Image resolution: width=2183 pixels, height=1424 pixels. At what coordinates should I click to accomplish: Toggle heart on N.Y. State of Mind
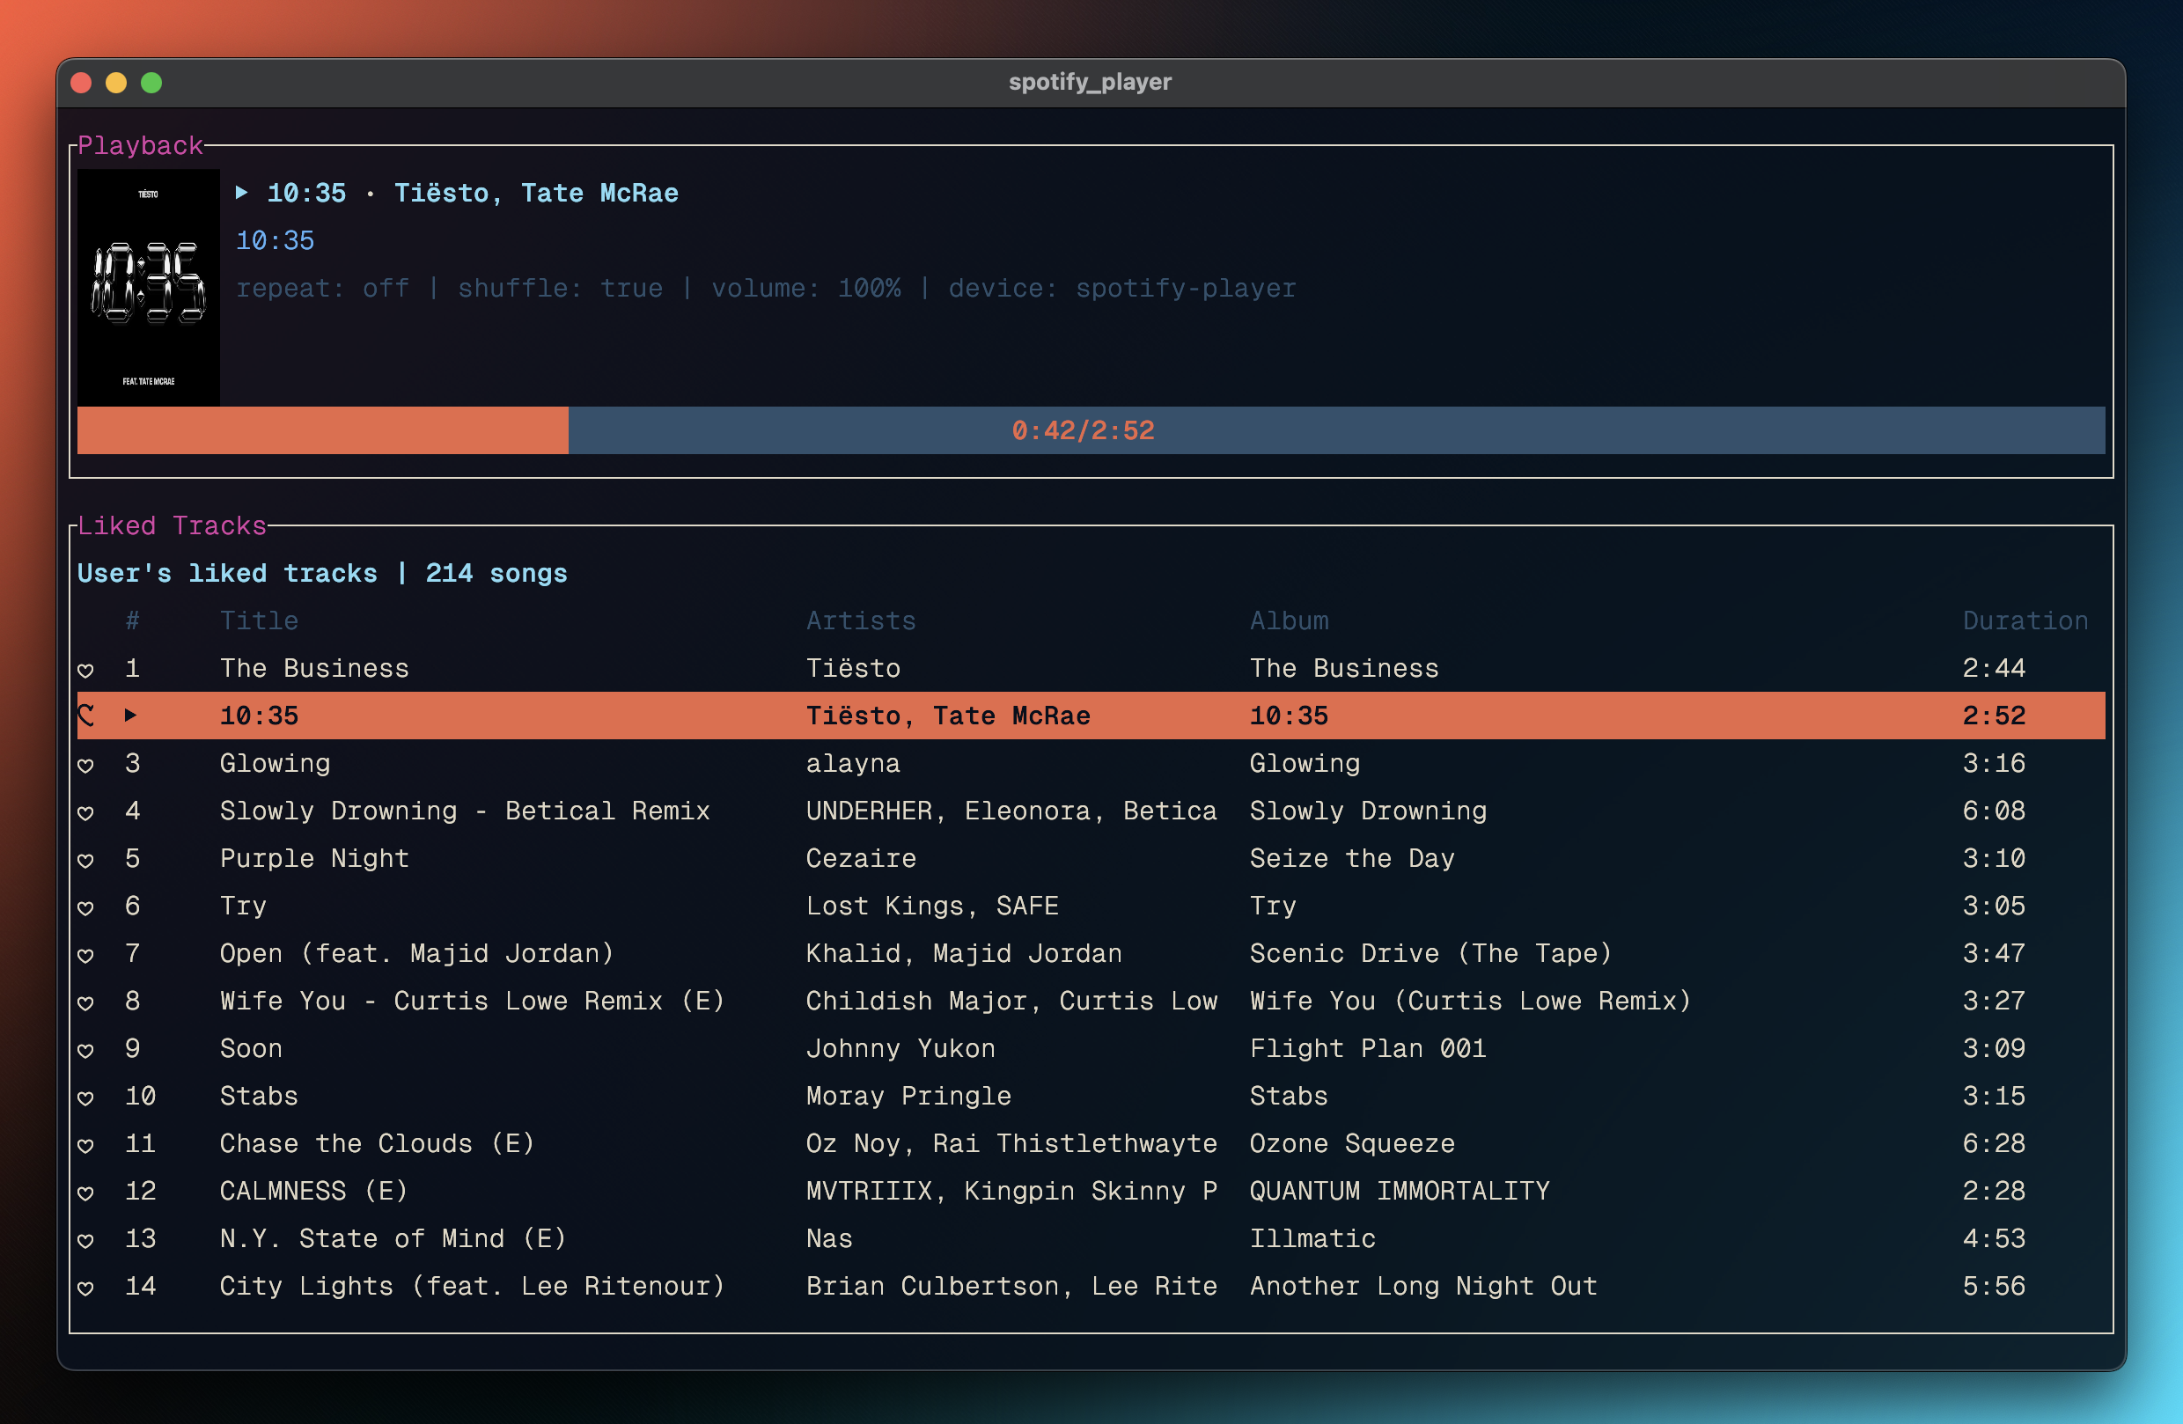pyautogui.click(x=85, y=1241)
